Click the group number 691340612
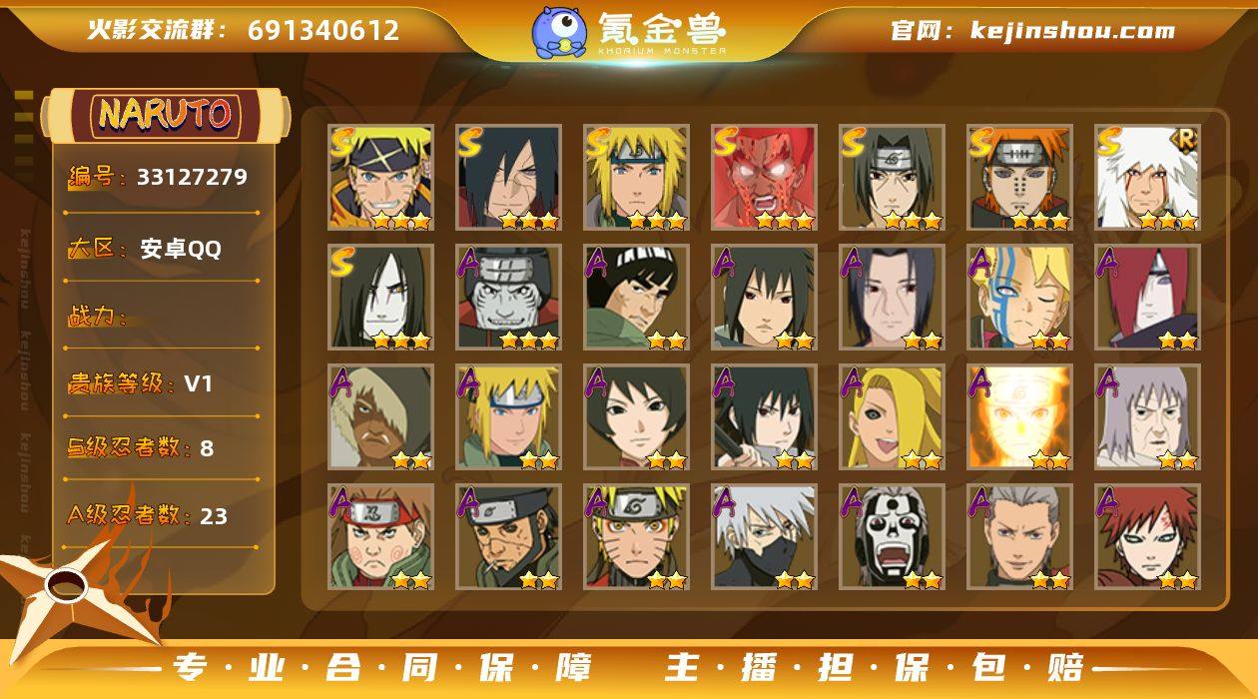The image size is (1258, 699). click(x=323, y=31)
